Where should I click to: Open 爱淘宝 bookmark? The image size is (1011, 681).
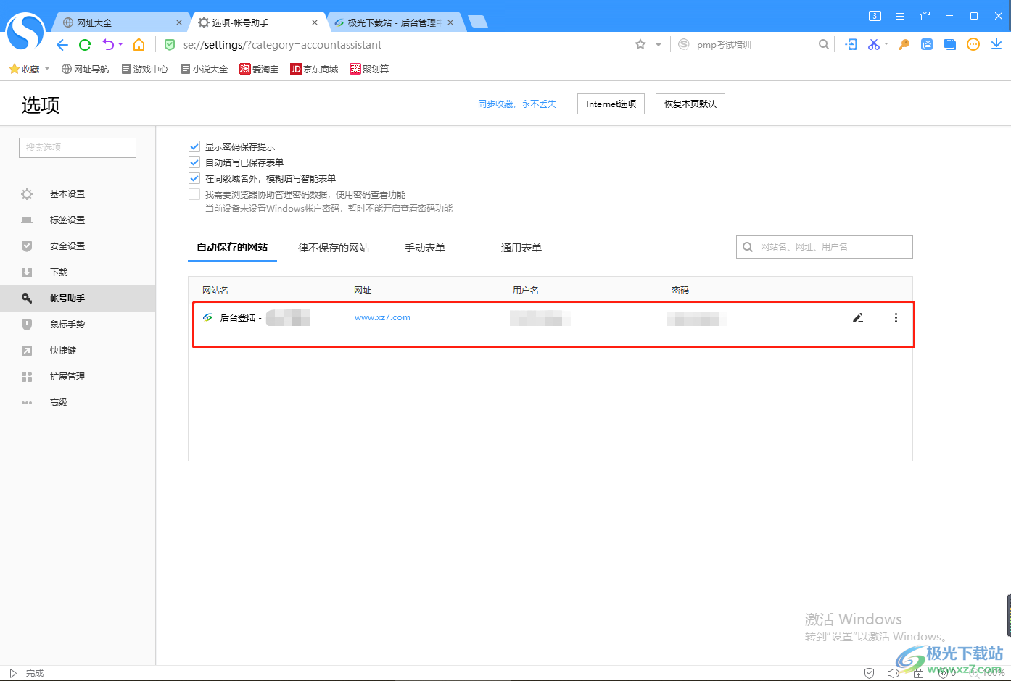(x=259, y=69)
